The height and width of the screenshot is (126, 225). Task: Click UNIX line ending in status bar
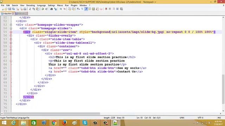182,118
